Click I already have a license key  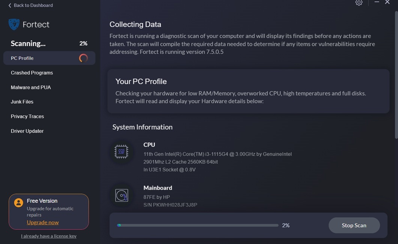49,236
